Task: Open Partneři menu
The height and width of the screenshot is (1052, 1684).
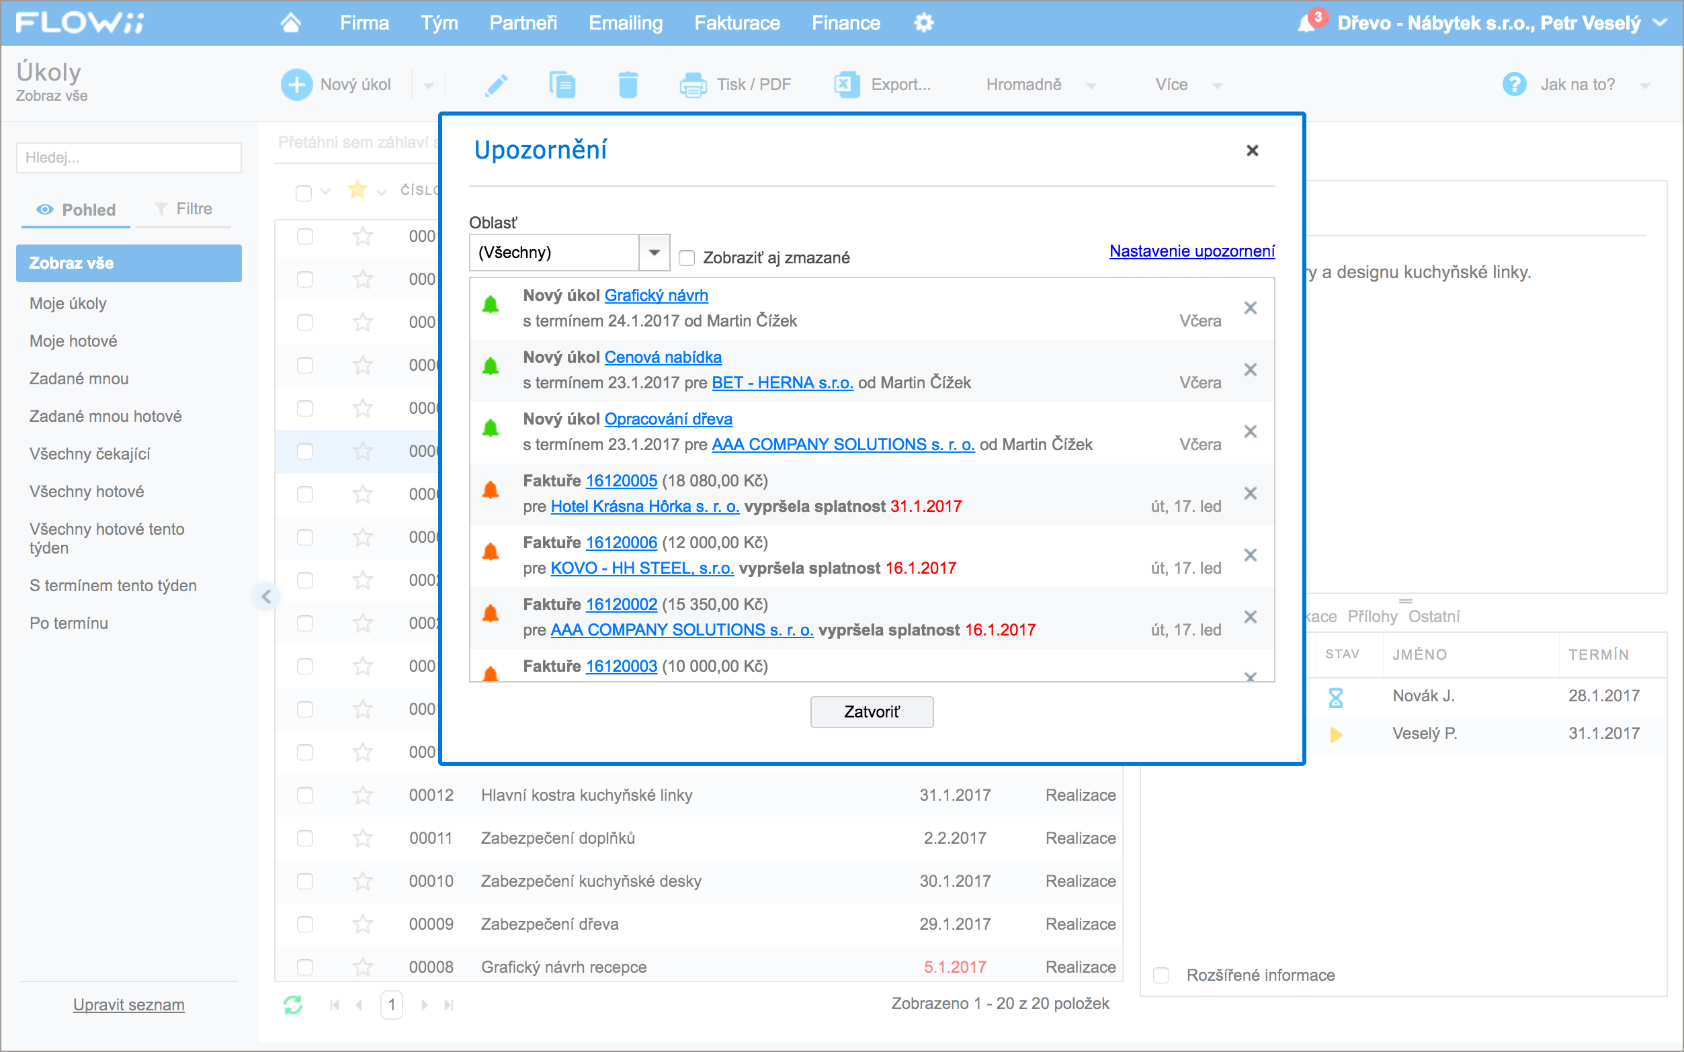Action: click(x=523, y=23)
